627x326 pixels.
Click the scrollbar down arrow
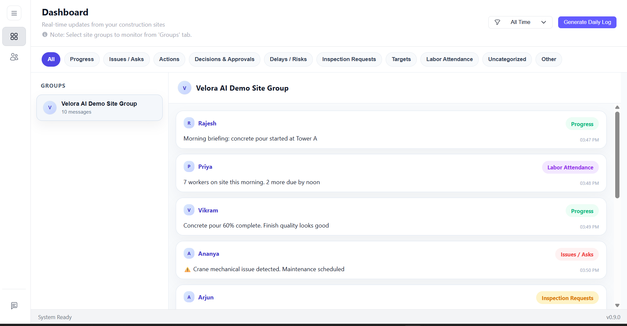[x=617, y=305]
